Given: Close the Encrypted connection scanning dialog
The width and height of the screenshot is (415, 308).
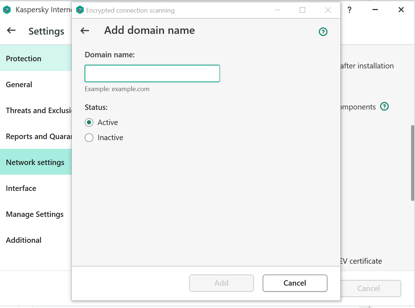Looking at the screenshot, I should 328,10.
